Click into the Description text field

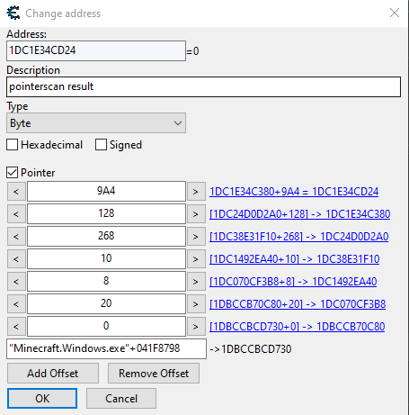pos(203,86)
